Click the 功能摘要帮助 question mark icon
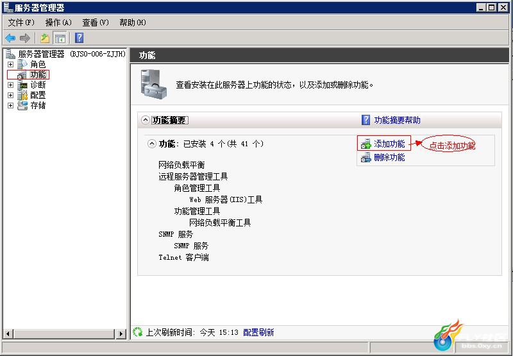The image size is (513, 356). point(366,120)
